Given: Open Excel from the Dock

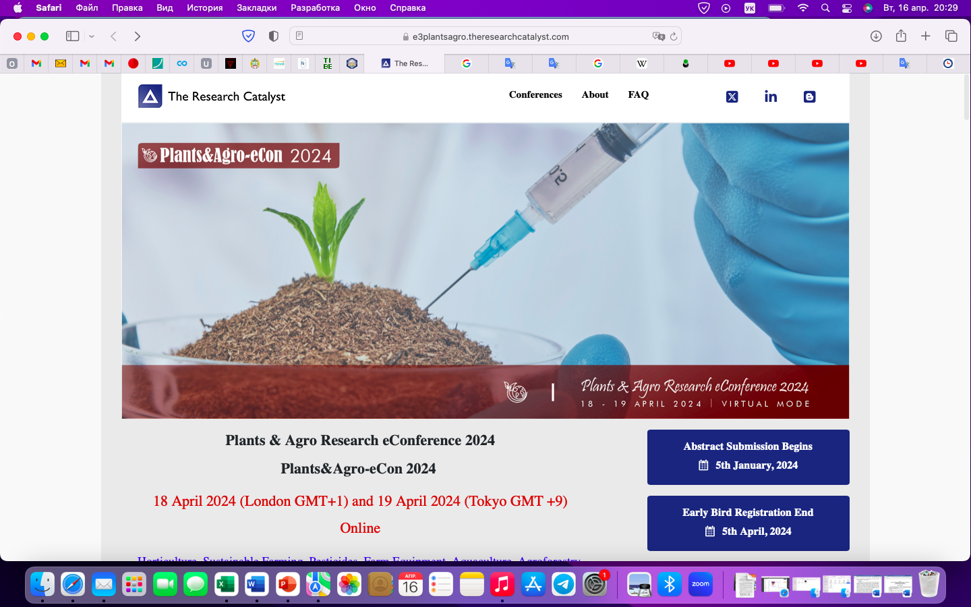Looking at the screenshot, I should tap(226, 584).
